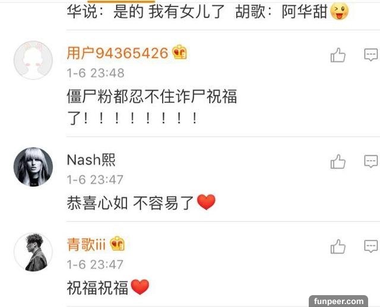
Task: Tap the crown badge next to 青歌iii
Action: (x=118, y=244)
